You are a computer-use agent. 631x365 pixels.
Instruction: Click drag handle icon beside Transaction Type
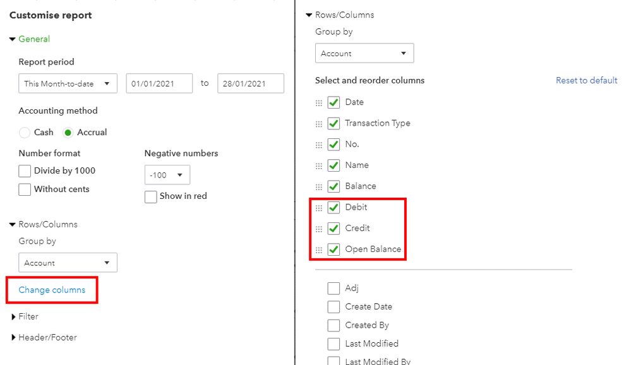[x=319, y=124]
